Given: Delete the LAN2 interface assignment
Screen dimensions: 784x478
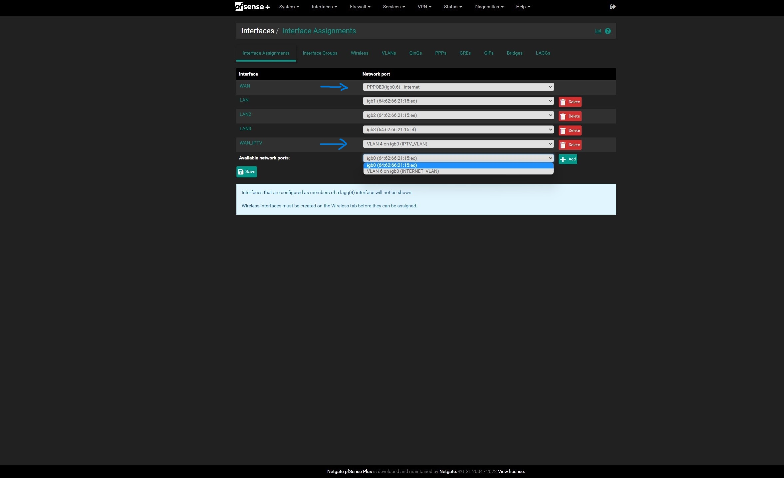Looking at the screenshot, I should click(x=570, y=116).
